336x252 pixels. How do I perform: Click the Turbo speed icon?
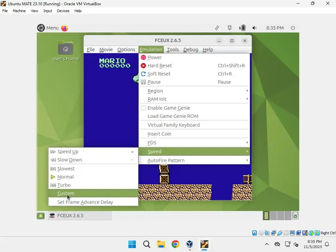(53, 185)
